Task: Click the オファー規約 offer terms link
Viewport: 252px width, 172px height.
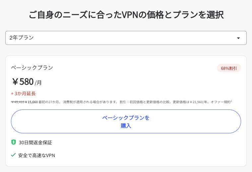Action: tap(221, 102)
